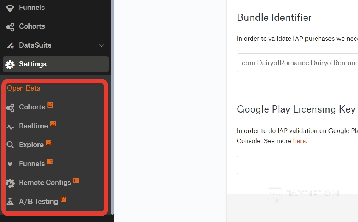Click external link badge next to beta Funnels

click(50, 162)
